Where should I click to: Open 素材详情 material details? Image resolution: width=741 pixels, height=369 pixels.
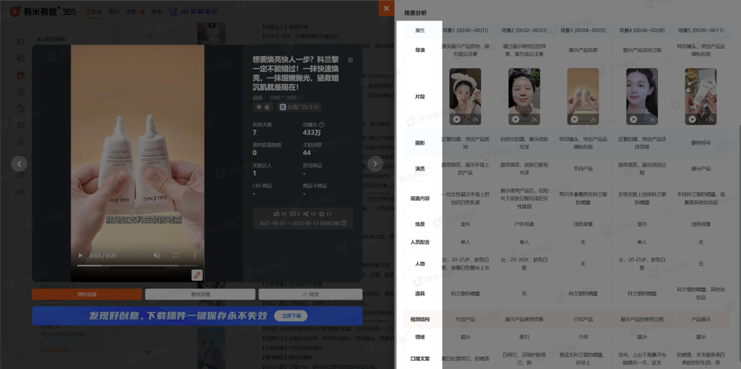click(200, 294)
